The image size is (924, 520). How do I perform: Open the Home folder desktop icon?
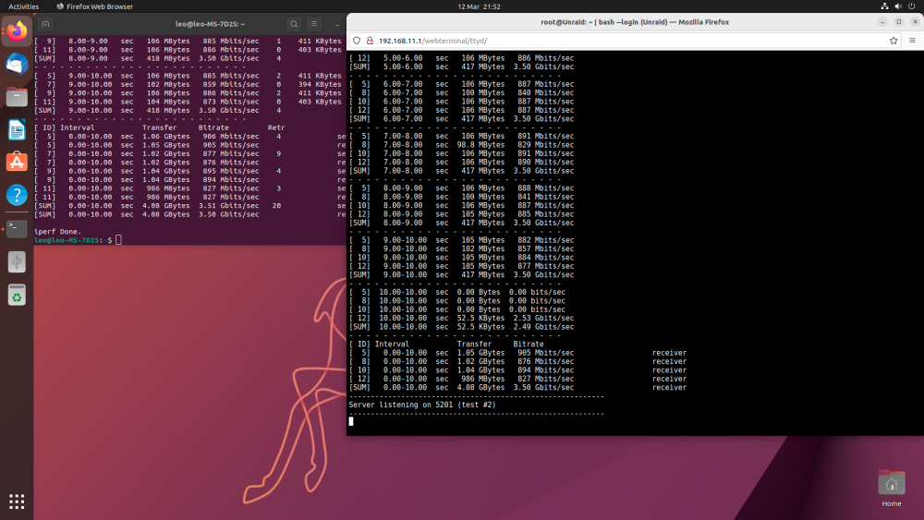click(891, 489)
